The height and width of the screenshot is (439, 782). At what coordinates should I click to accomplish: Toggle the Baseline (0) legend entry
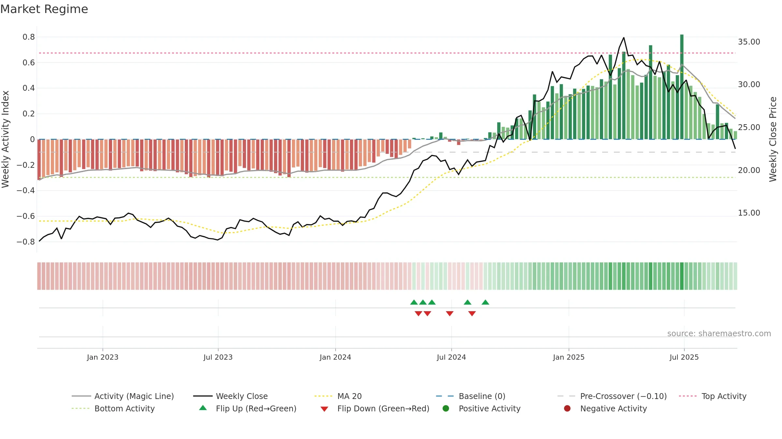(471, 396)
